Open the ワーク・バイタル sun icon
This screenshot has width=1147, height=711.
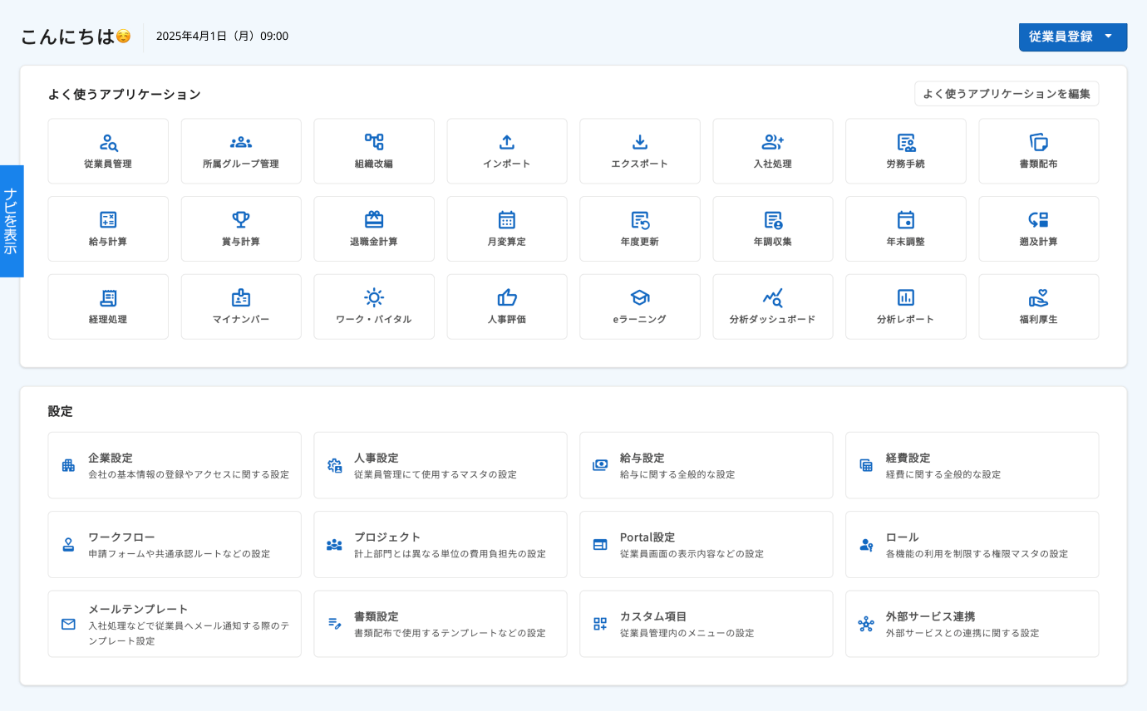coord(374,298)
